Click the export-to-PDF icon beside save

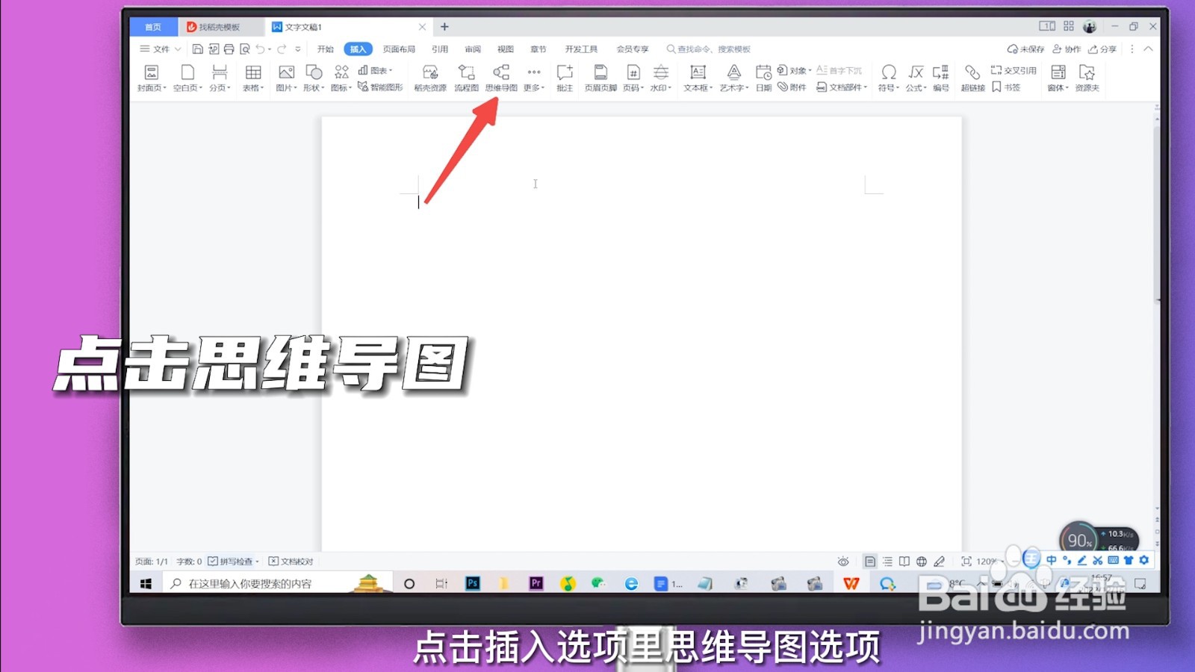pos(213,49)
